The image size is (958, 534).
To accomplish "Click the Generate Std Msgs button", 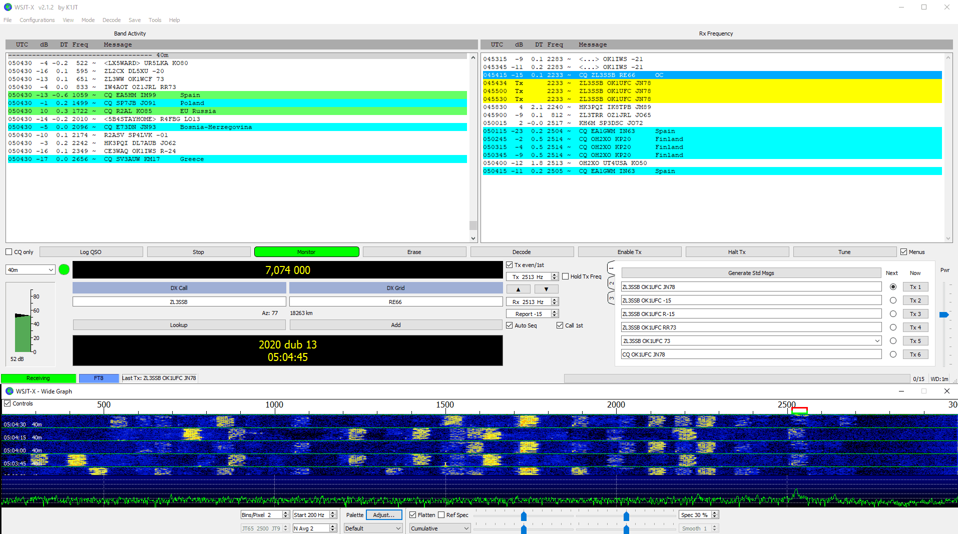I will click(x=751, y=273).
